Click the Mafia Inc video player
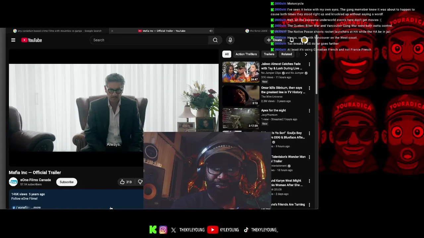The width and height of the screenshot is (424, 238). pos(114,108)
